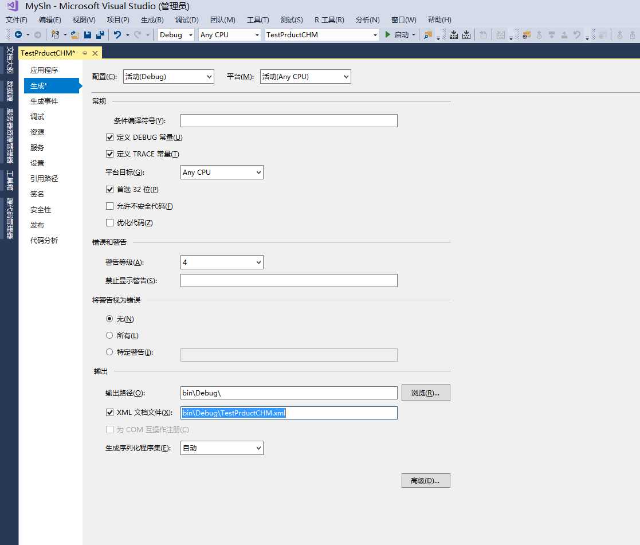The image size is (640, 545).
Task: Select the 无(N) radio button
Action: click(109, 319)
